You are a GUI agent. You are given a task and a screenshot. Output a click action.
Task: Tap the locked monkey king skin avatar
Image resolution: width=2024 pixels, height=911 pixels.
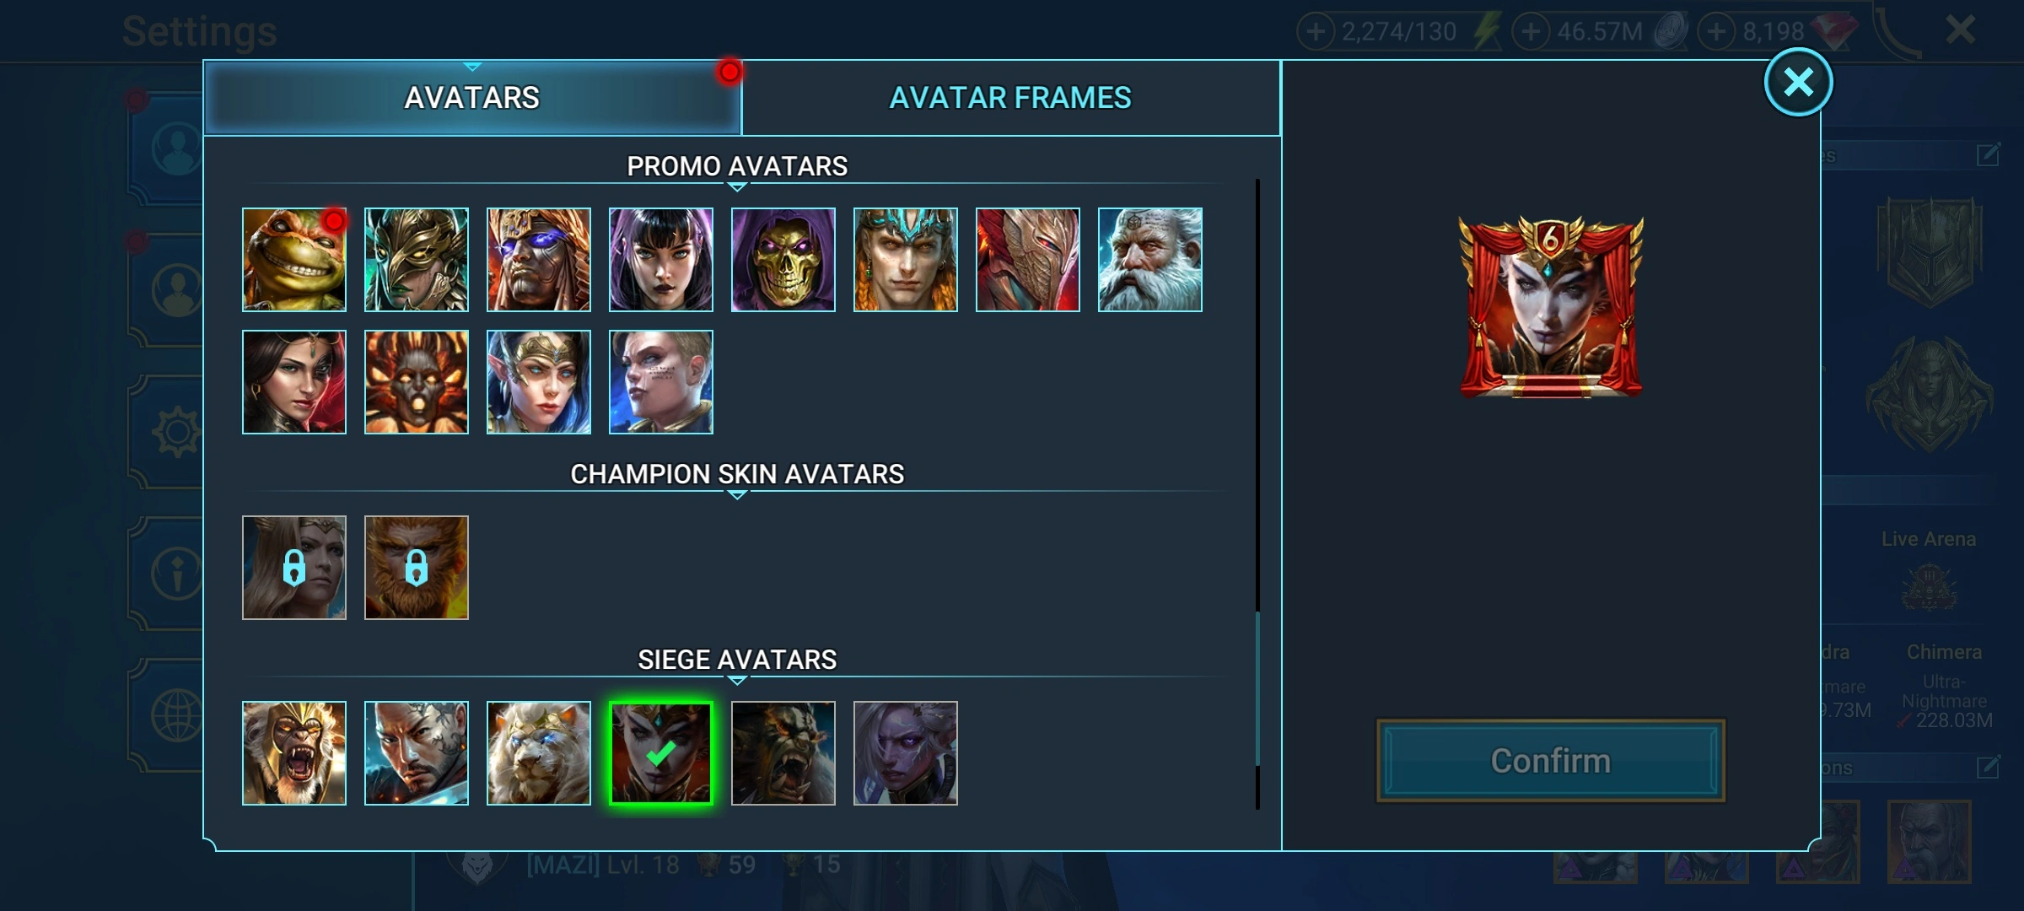pos(416,568)
